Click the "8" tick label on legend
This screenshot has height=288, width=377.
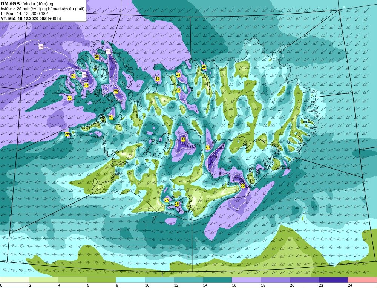(x=117, y=285)
